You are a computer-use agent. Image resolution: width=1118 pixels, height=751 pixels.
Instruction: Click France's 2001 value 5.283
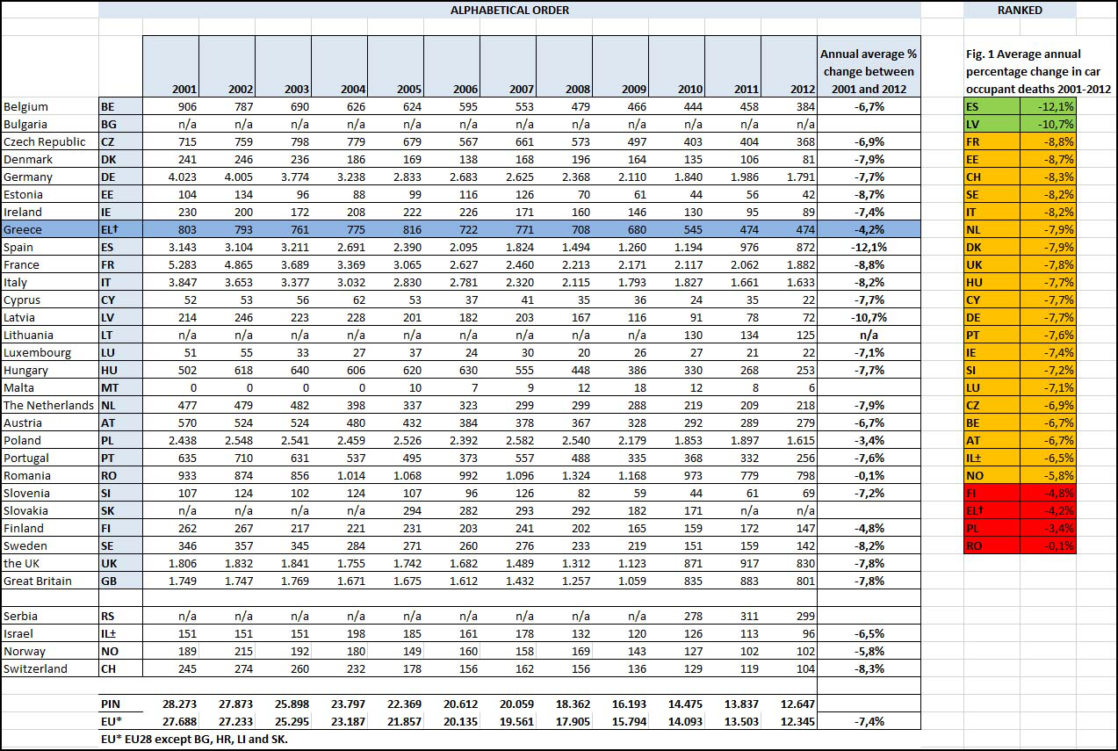point(170,264)
